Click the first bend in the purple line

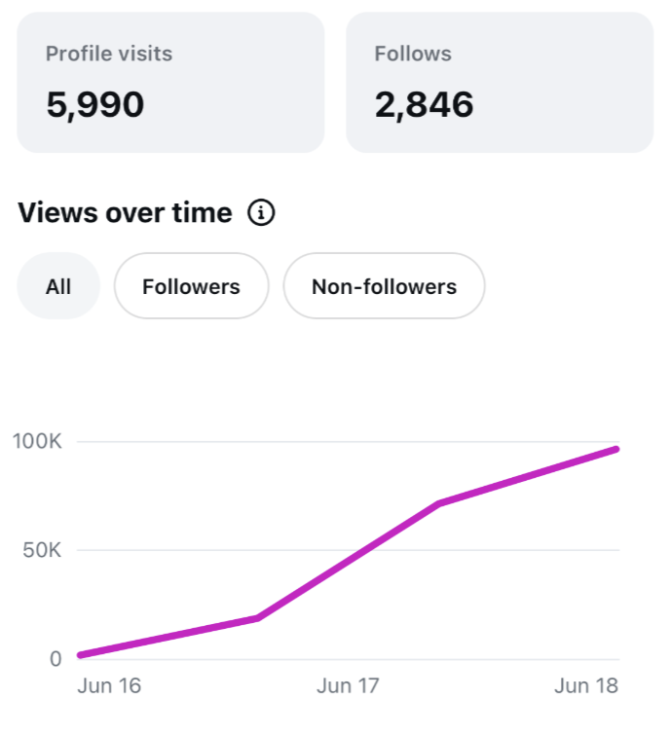click(x=257, y=618)
